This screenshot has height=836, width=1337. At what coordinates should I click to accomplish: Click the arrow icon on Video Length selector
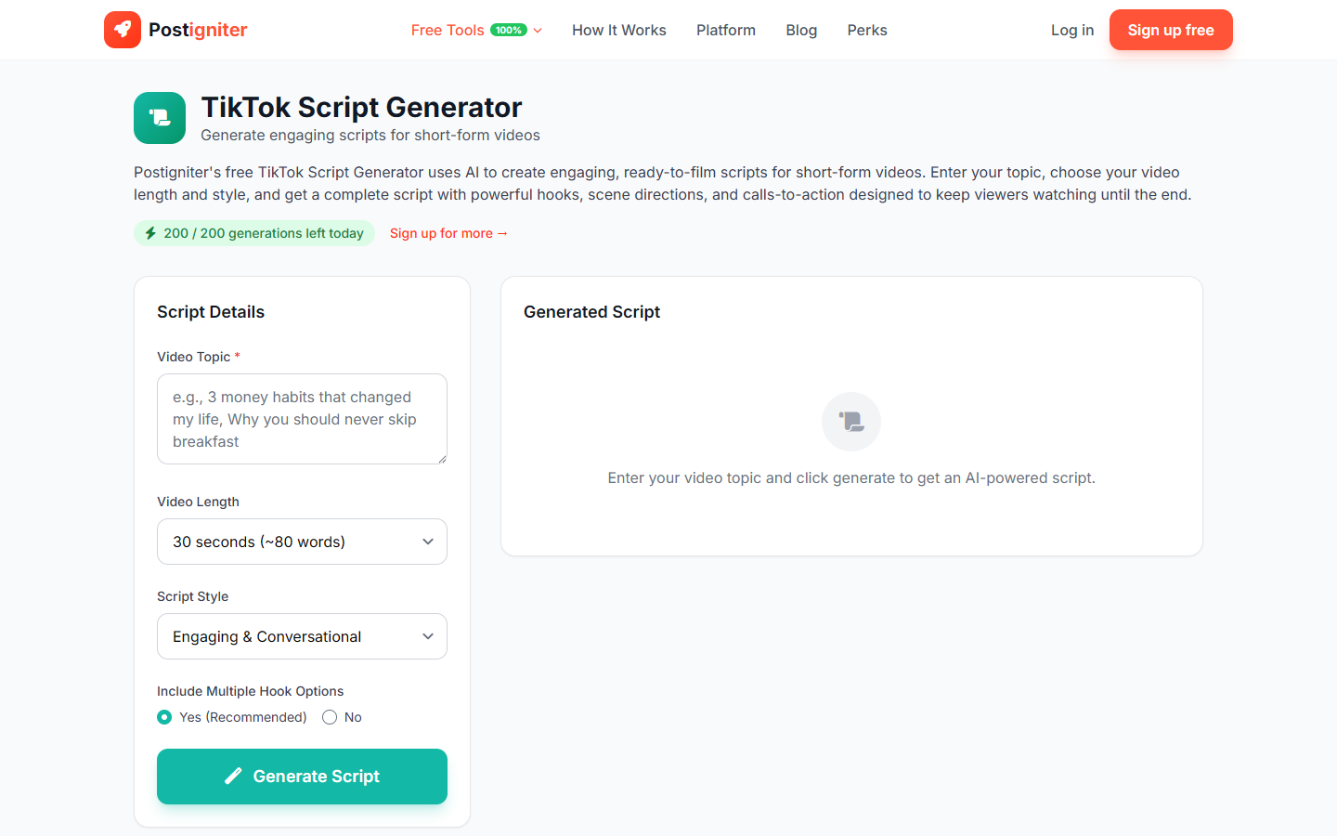428,541
